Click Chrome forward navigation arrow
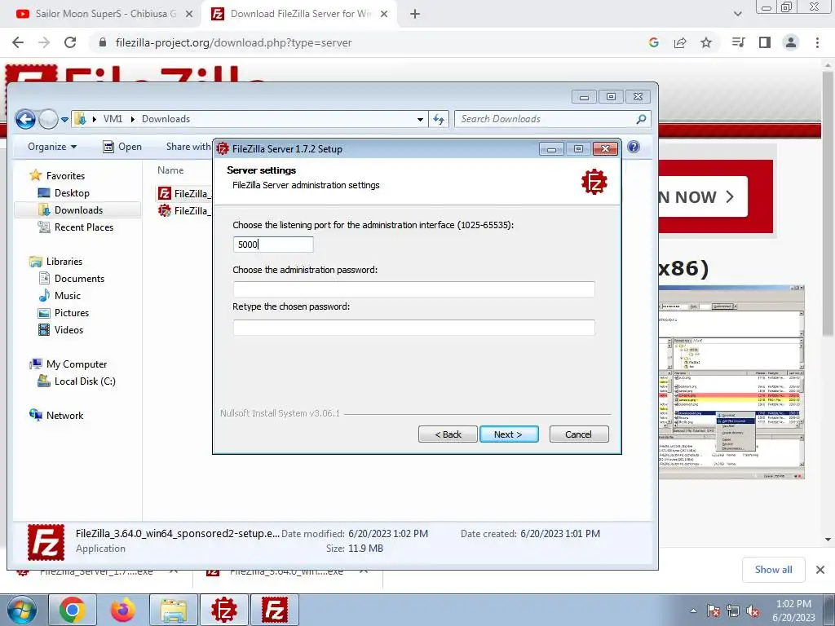The image size is (835, 626). pyautogui.click(x=44, y=42)
